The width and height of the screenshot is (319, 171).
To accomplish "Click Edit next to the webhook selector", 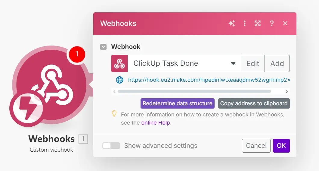I will pos(253,63).
